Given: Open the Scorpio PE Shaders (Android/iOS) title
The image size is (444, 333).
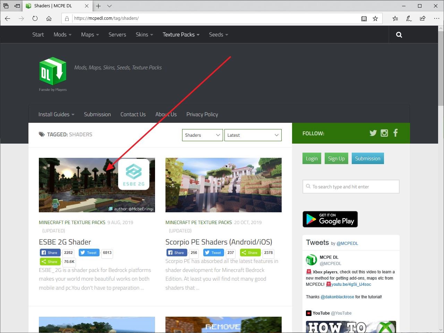Looking at the screenshot, I should click(219, 242).
